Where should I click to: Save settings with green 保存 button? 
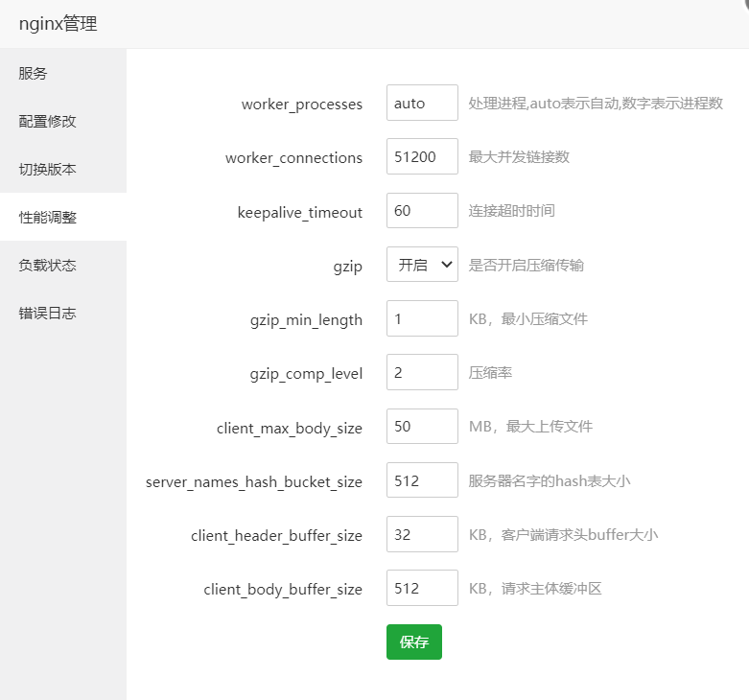click(x=414, y=642)
